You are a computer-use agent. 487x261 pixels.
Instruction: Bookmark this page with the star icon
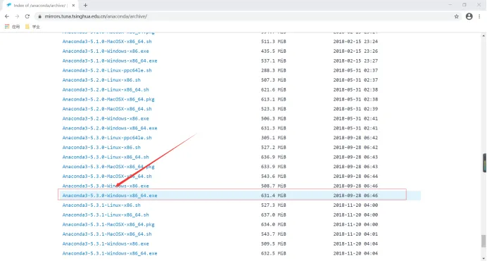point(456,16)
